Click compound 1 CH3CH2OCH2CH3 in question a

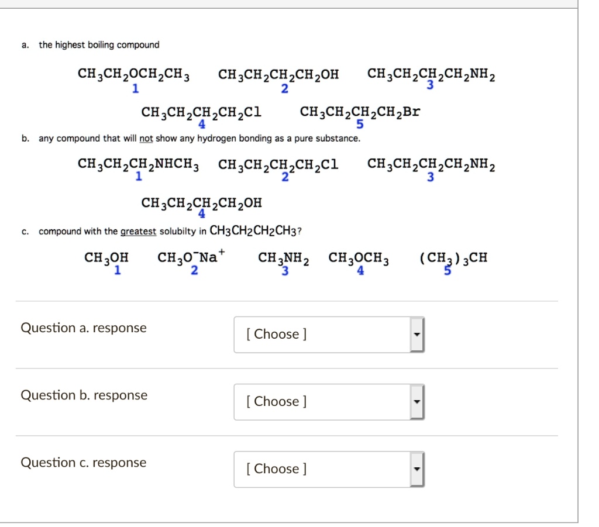(133, 74)
